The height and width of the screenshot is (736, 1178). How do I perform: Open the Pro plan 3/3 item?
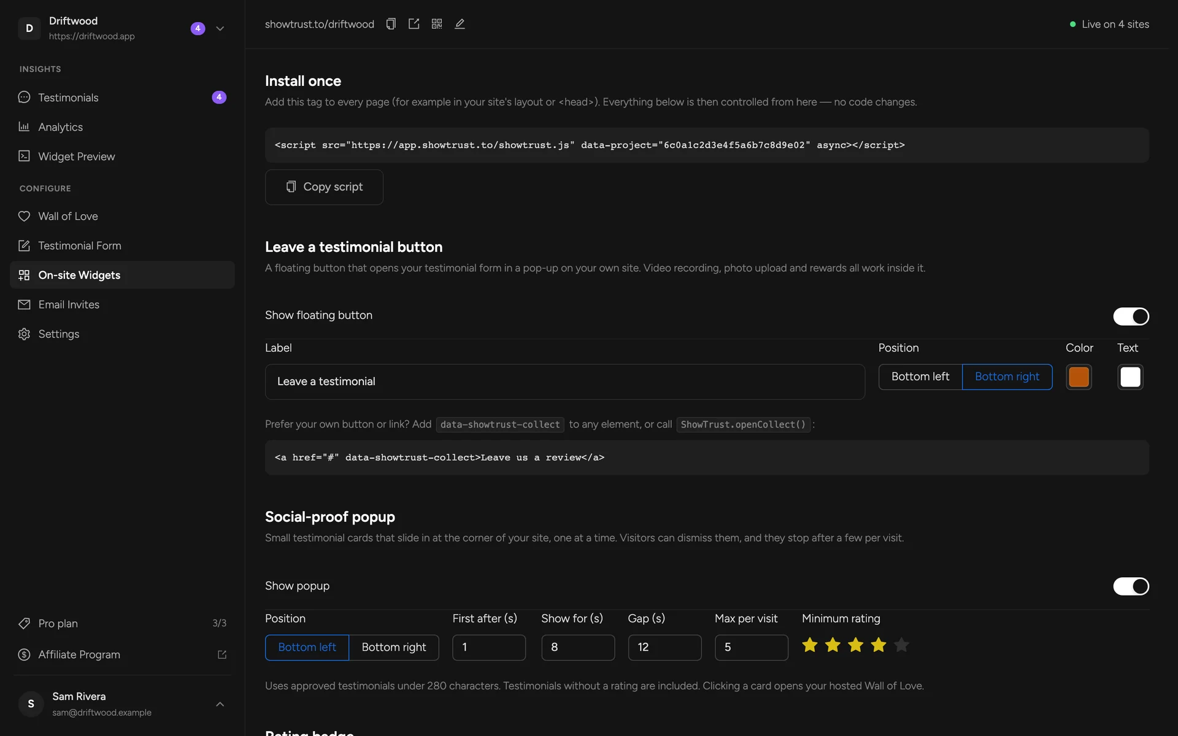tap(122, 623)
